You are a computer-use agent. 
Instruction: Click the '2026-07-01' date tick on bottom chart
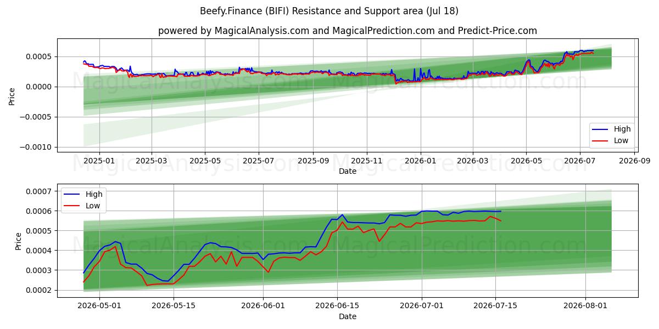pyautogui.click(x=422, y=307)
